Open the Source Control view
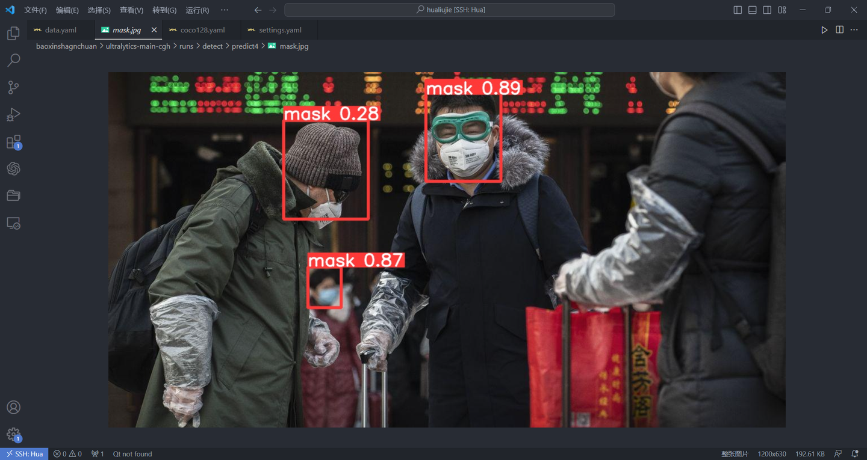867x460 pixels. tap(13, 87)
